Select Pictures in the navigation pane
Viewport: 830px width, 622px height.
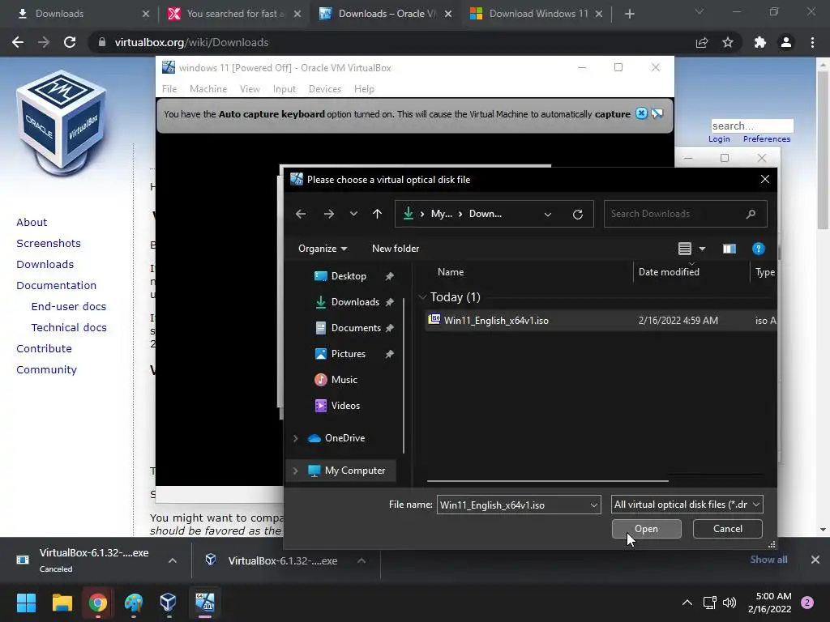(348, 354)
